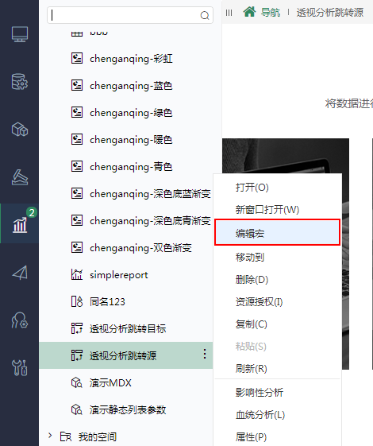The image size is (373, 446).
Task: Click the 导航 breadcrumb link
Action: (x=271, y=13)
